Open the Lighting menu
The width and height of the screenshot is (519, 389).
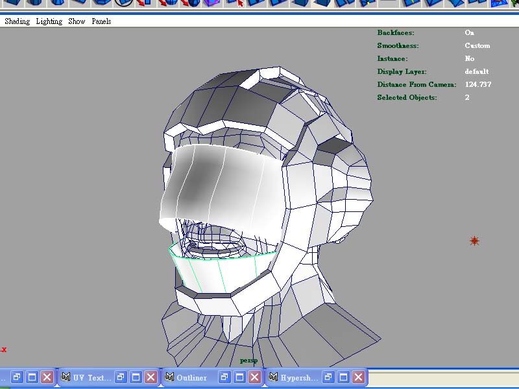click(49, 21)
